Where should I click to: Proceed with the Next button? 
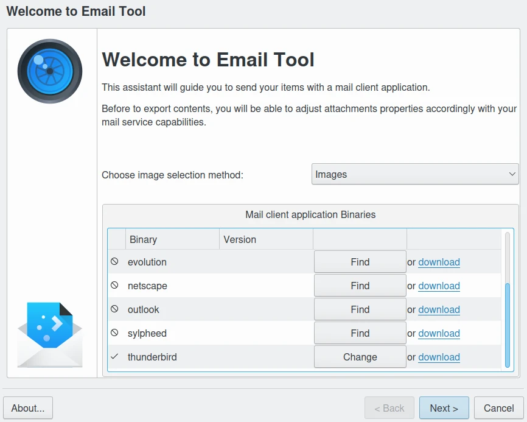[x=444, y=408]
